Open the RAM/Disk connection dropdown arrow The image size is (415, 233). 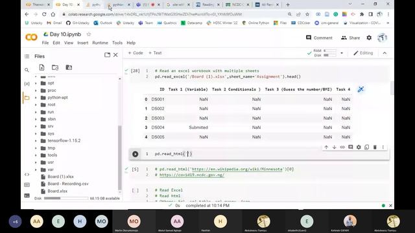(342, 53)
